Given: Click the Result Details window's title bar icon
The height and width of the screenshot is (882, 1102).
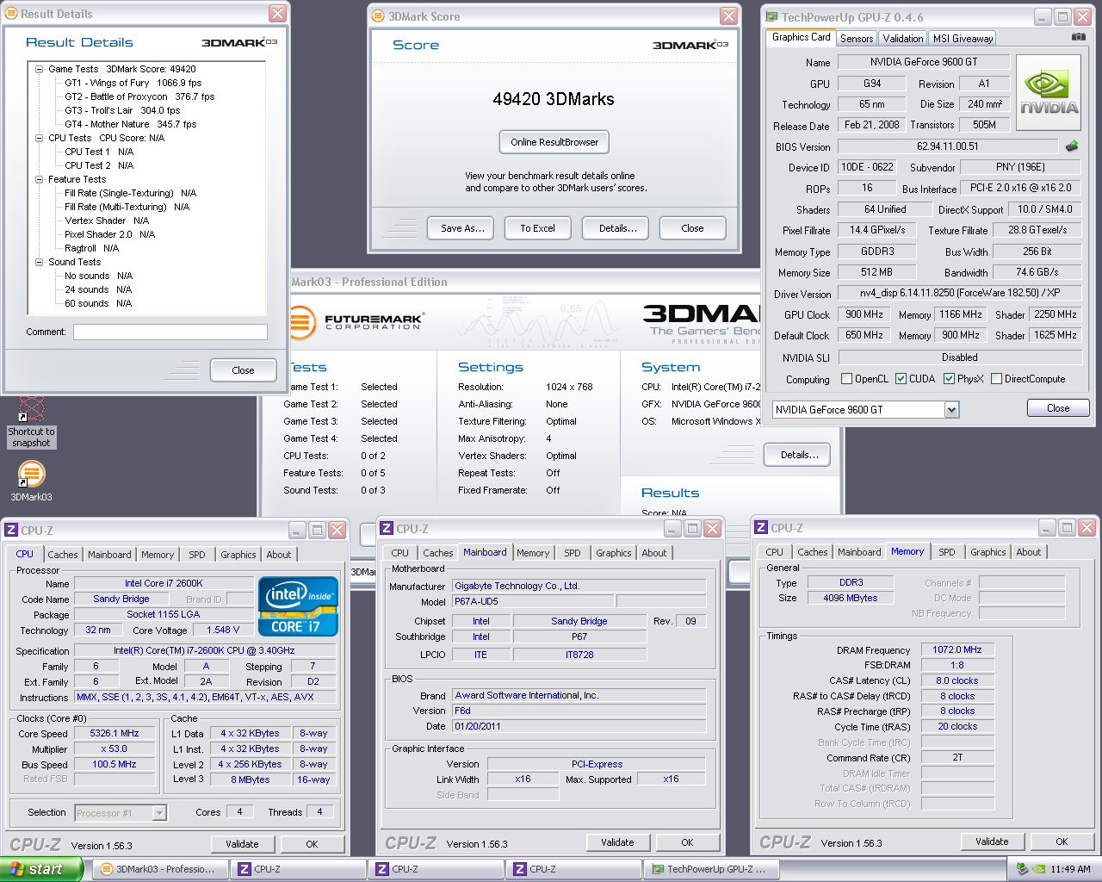Looking at the screenshot, I should (11, 14).
